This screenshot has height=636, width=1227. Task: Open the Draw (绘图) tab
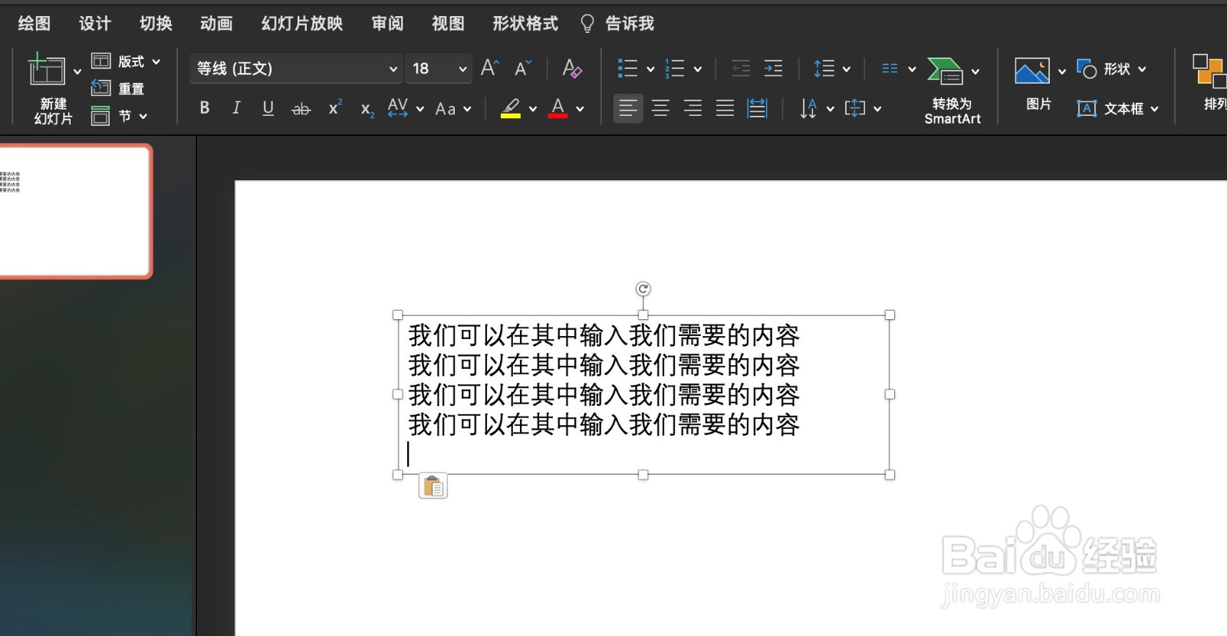pyautogui.click(x=34, y=24)
